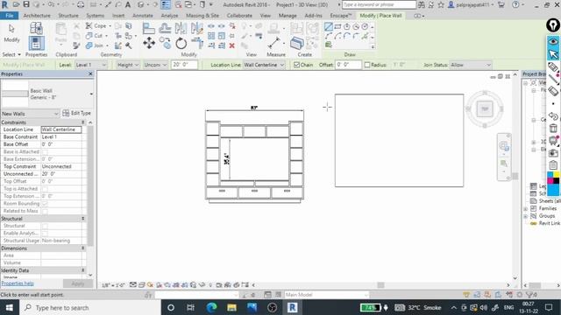The height and width of the screenshot is (315, 561).
Task: Select the Offset tool
Action: [165, 28]
